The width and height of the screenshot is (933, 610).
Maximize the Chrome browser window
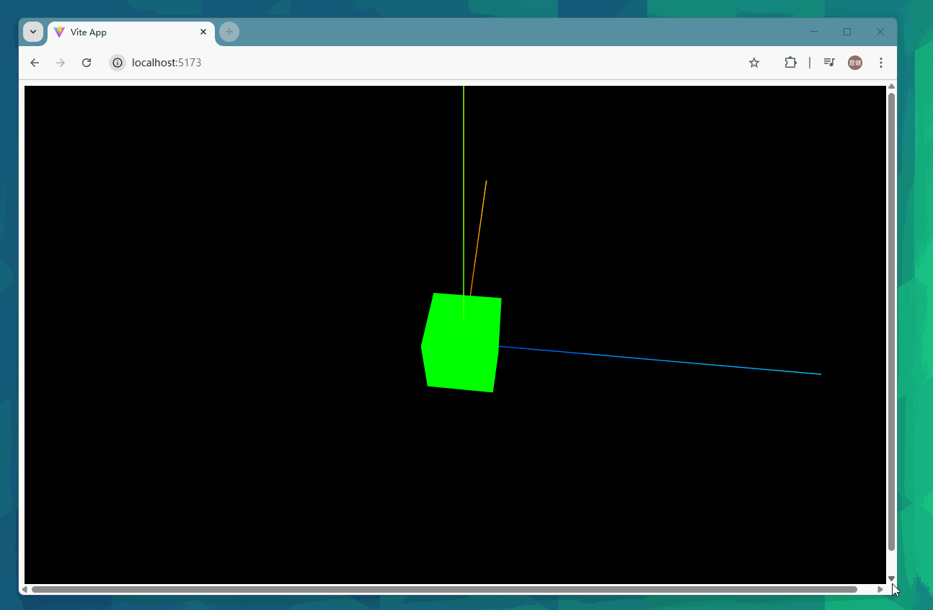coord(847,32)
